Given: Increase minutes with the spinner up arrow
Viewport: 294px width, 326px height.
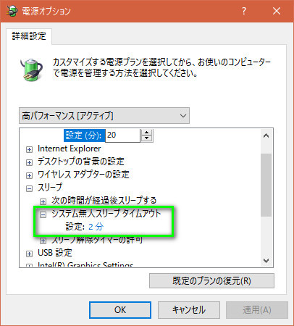Looking at the screenshot, I should [147, 132].
